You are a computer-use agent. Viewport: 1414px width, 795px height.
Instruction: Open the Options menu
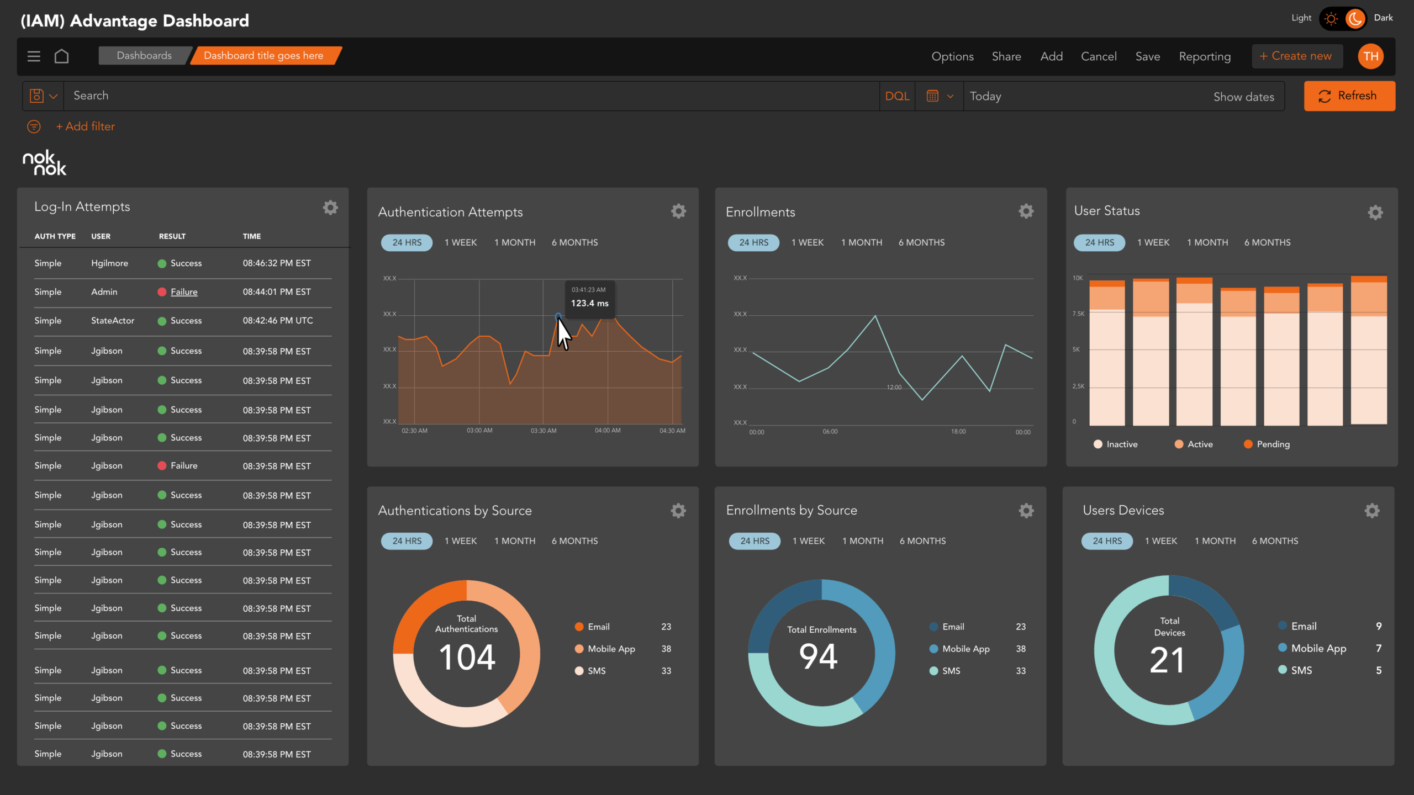pyautogui.click(x=952, y=56)
